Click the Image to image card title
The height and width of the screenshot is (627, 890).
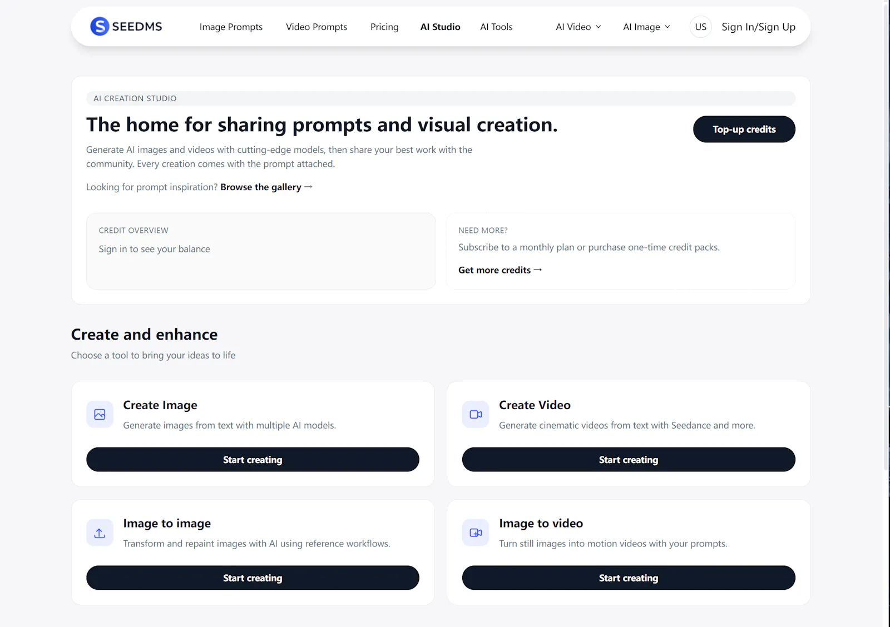coord(167,524)
